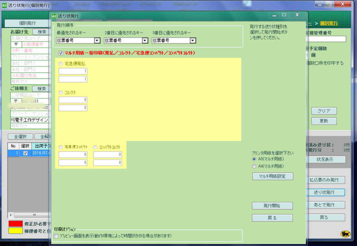The height and width of the screenshot is (246, 357).
Task: Expand the 2番目に優先されるキー dropdown
Action: (x=145, y=41)
